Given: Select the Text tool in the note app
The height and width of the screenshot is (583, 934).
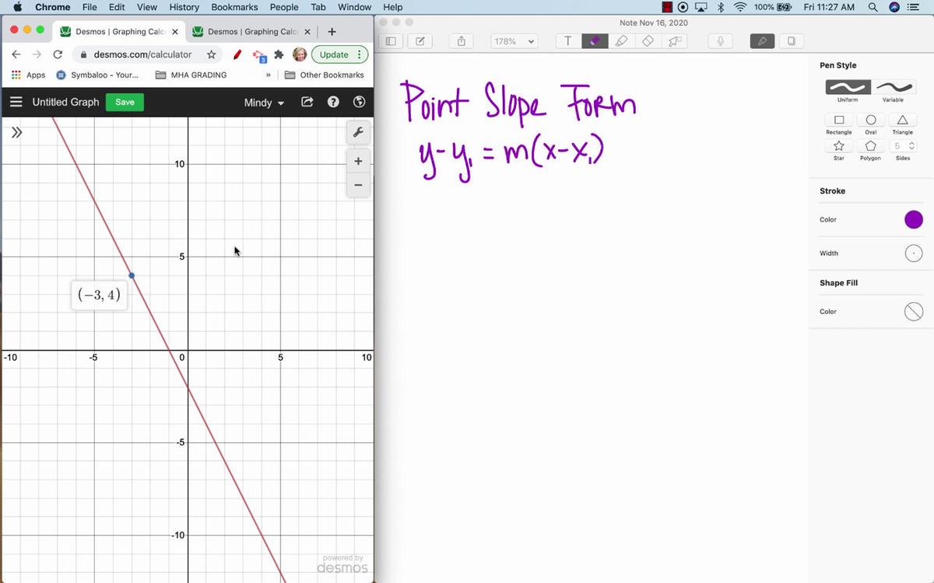Looking at the screenshot, I should click(568, 40).
